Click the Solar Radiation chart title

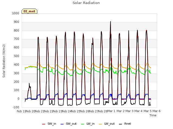(86, 3)
